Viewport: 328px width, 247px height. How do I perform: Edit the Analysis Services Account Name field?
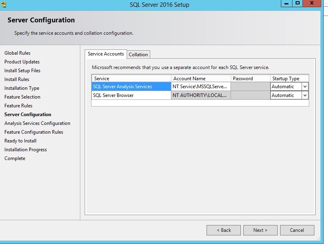(201, 86)
